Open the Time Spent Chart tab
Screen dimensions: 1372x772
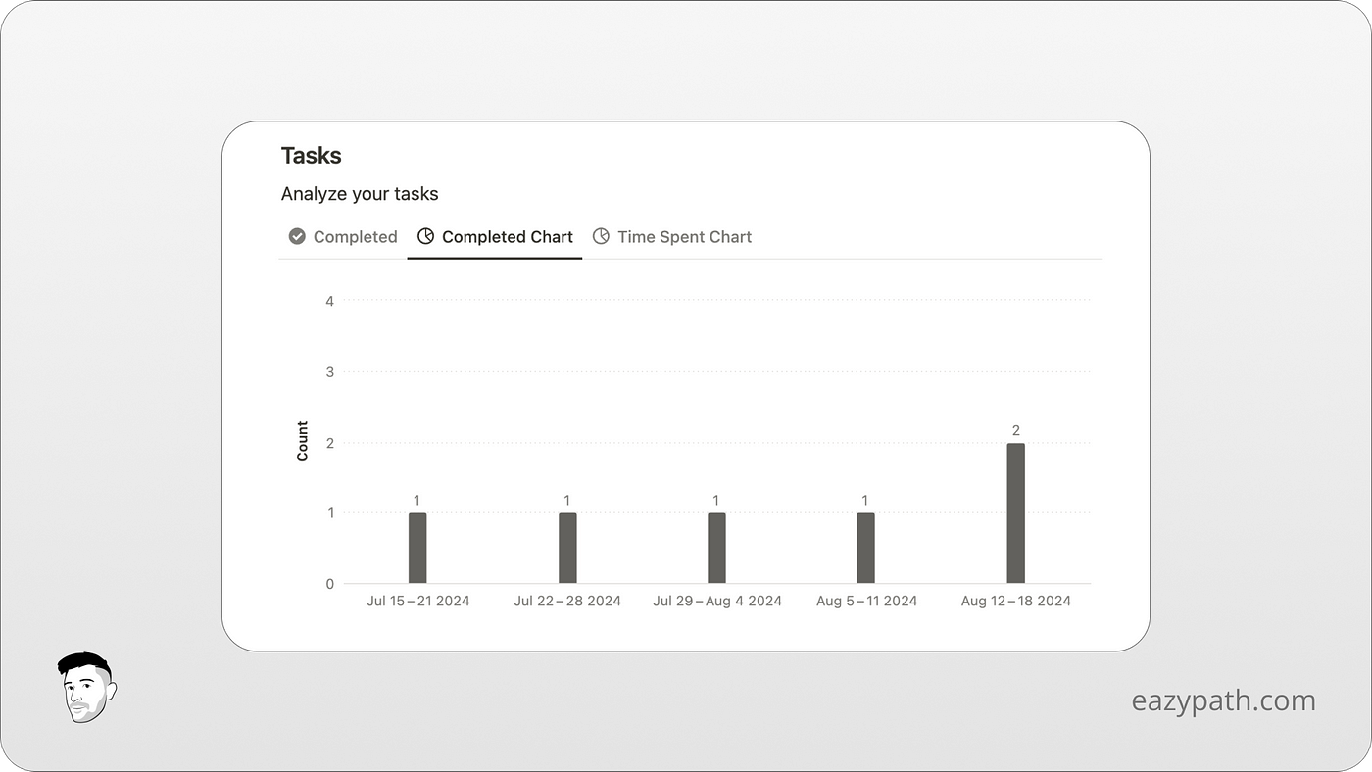click(x=684, y=236)
